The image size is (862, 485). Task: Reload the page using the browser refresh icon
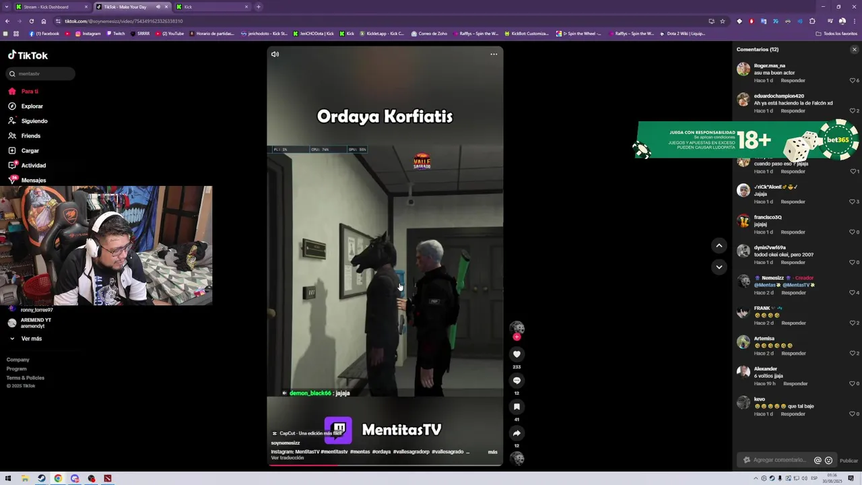point(31,21)
